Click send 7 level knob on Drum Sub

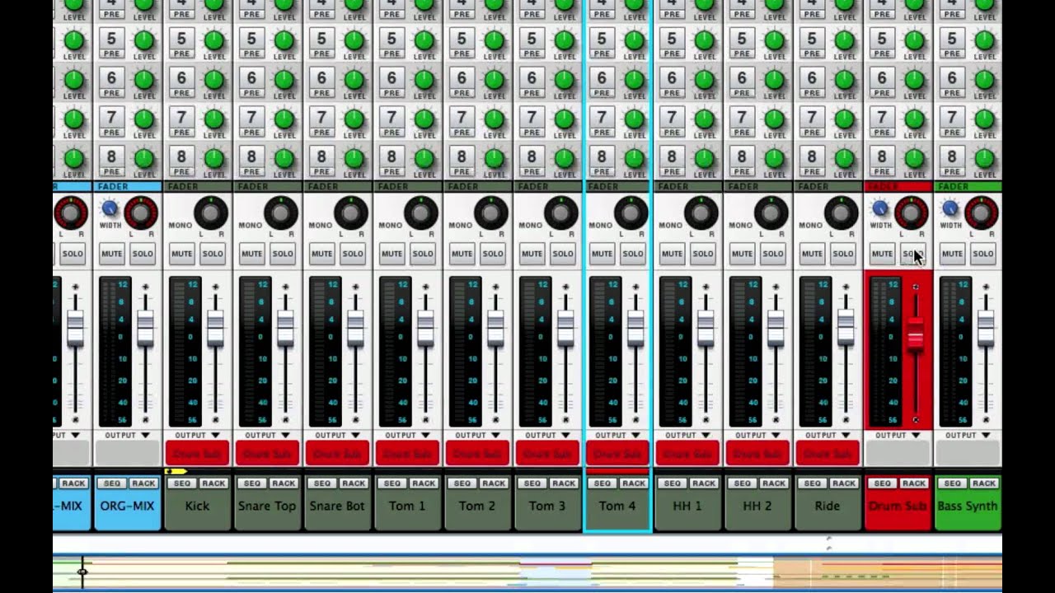point(915,119)
